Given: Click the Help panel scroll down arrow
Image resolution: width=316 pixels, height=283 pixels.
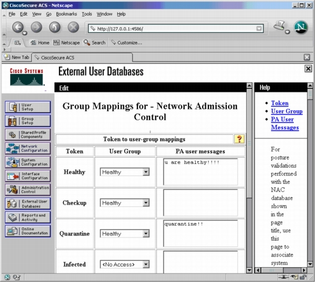Looking at the screenshot, I should point(310,264).
